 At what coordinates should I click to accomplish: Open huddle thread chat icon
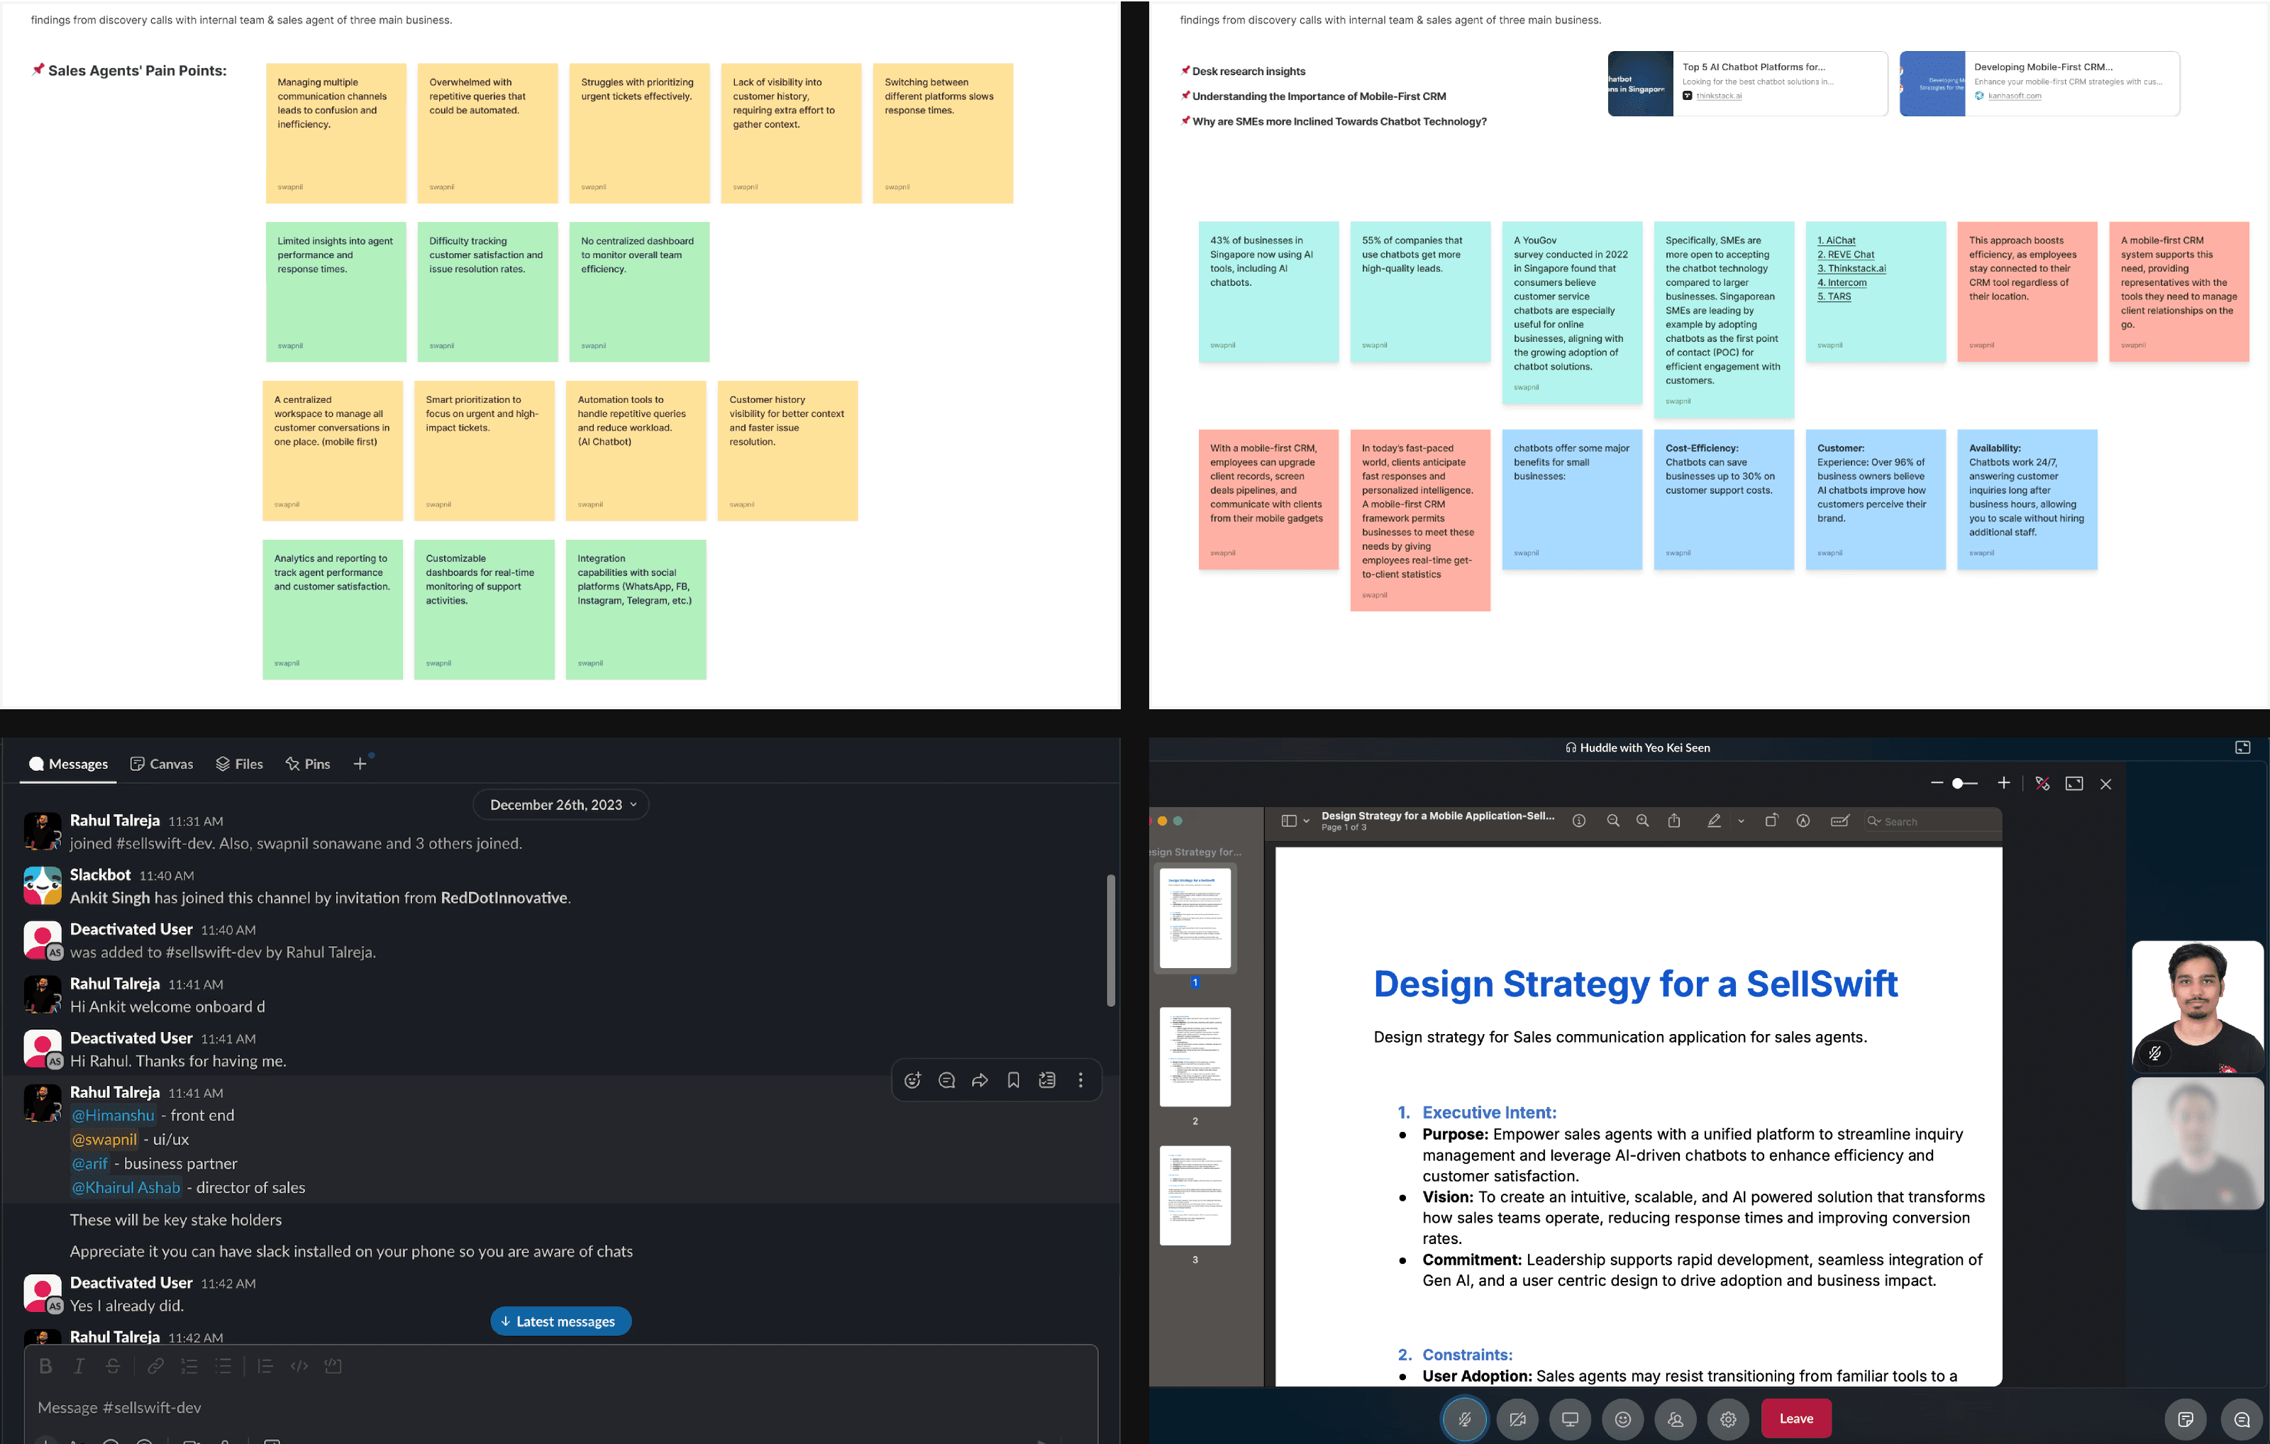(x=2242, y=1418)
